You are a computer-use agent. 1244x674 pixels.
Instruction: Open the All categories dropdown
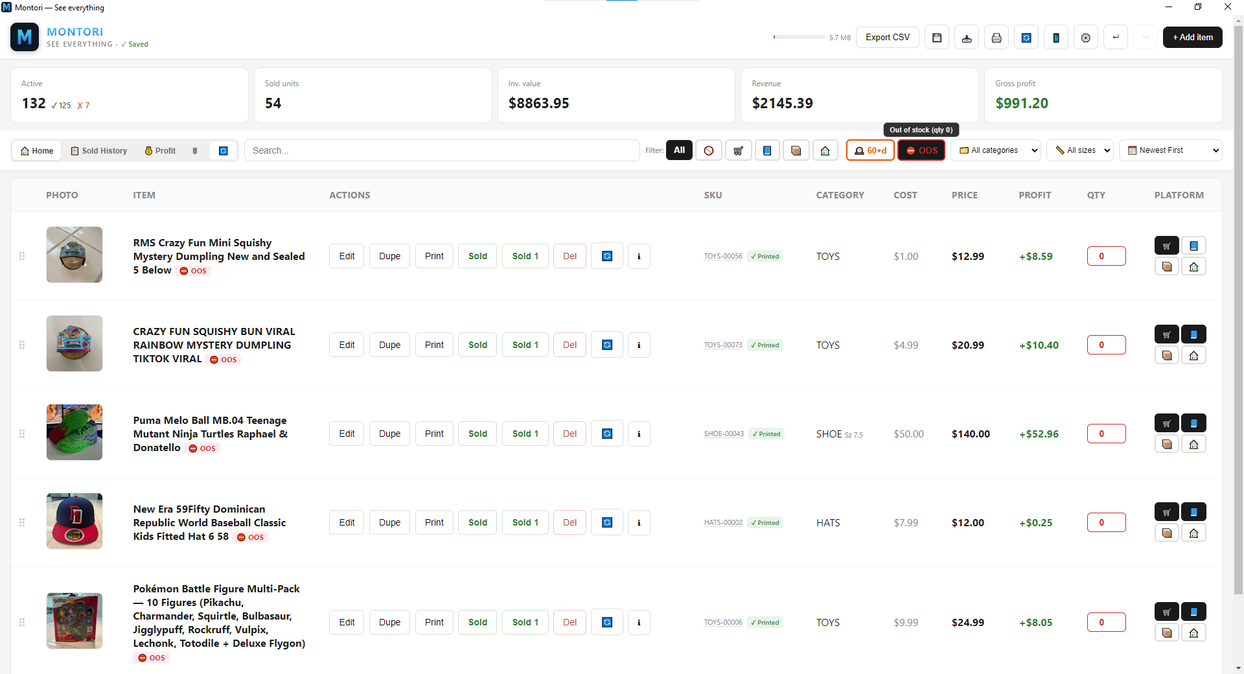996,150
